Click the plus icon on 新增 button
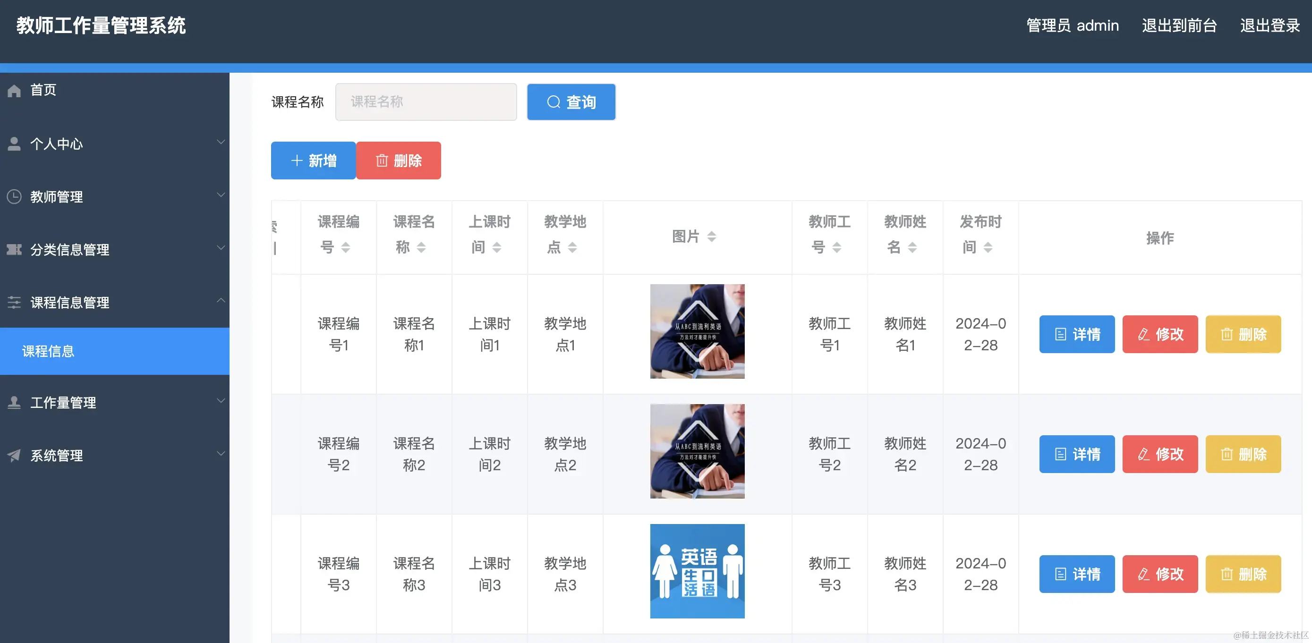Viewport: 1312px width, 643px height. [297, 161]
